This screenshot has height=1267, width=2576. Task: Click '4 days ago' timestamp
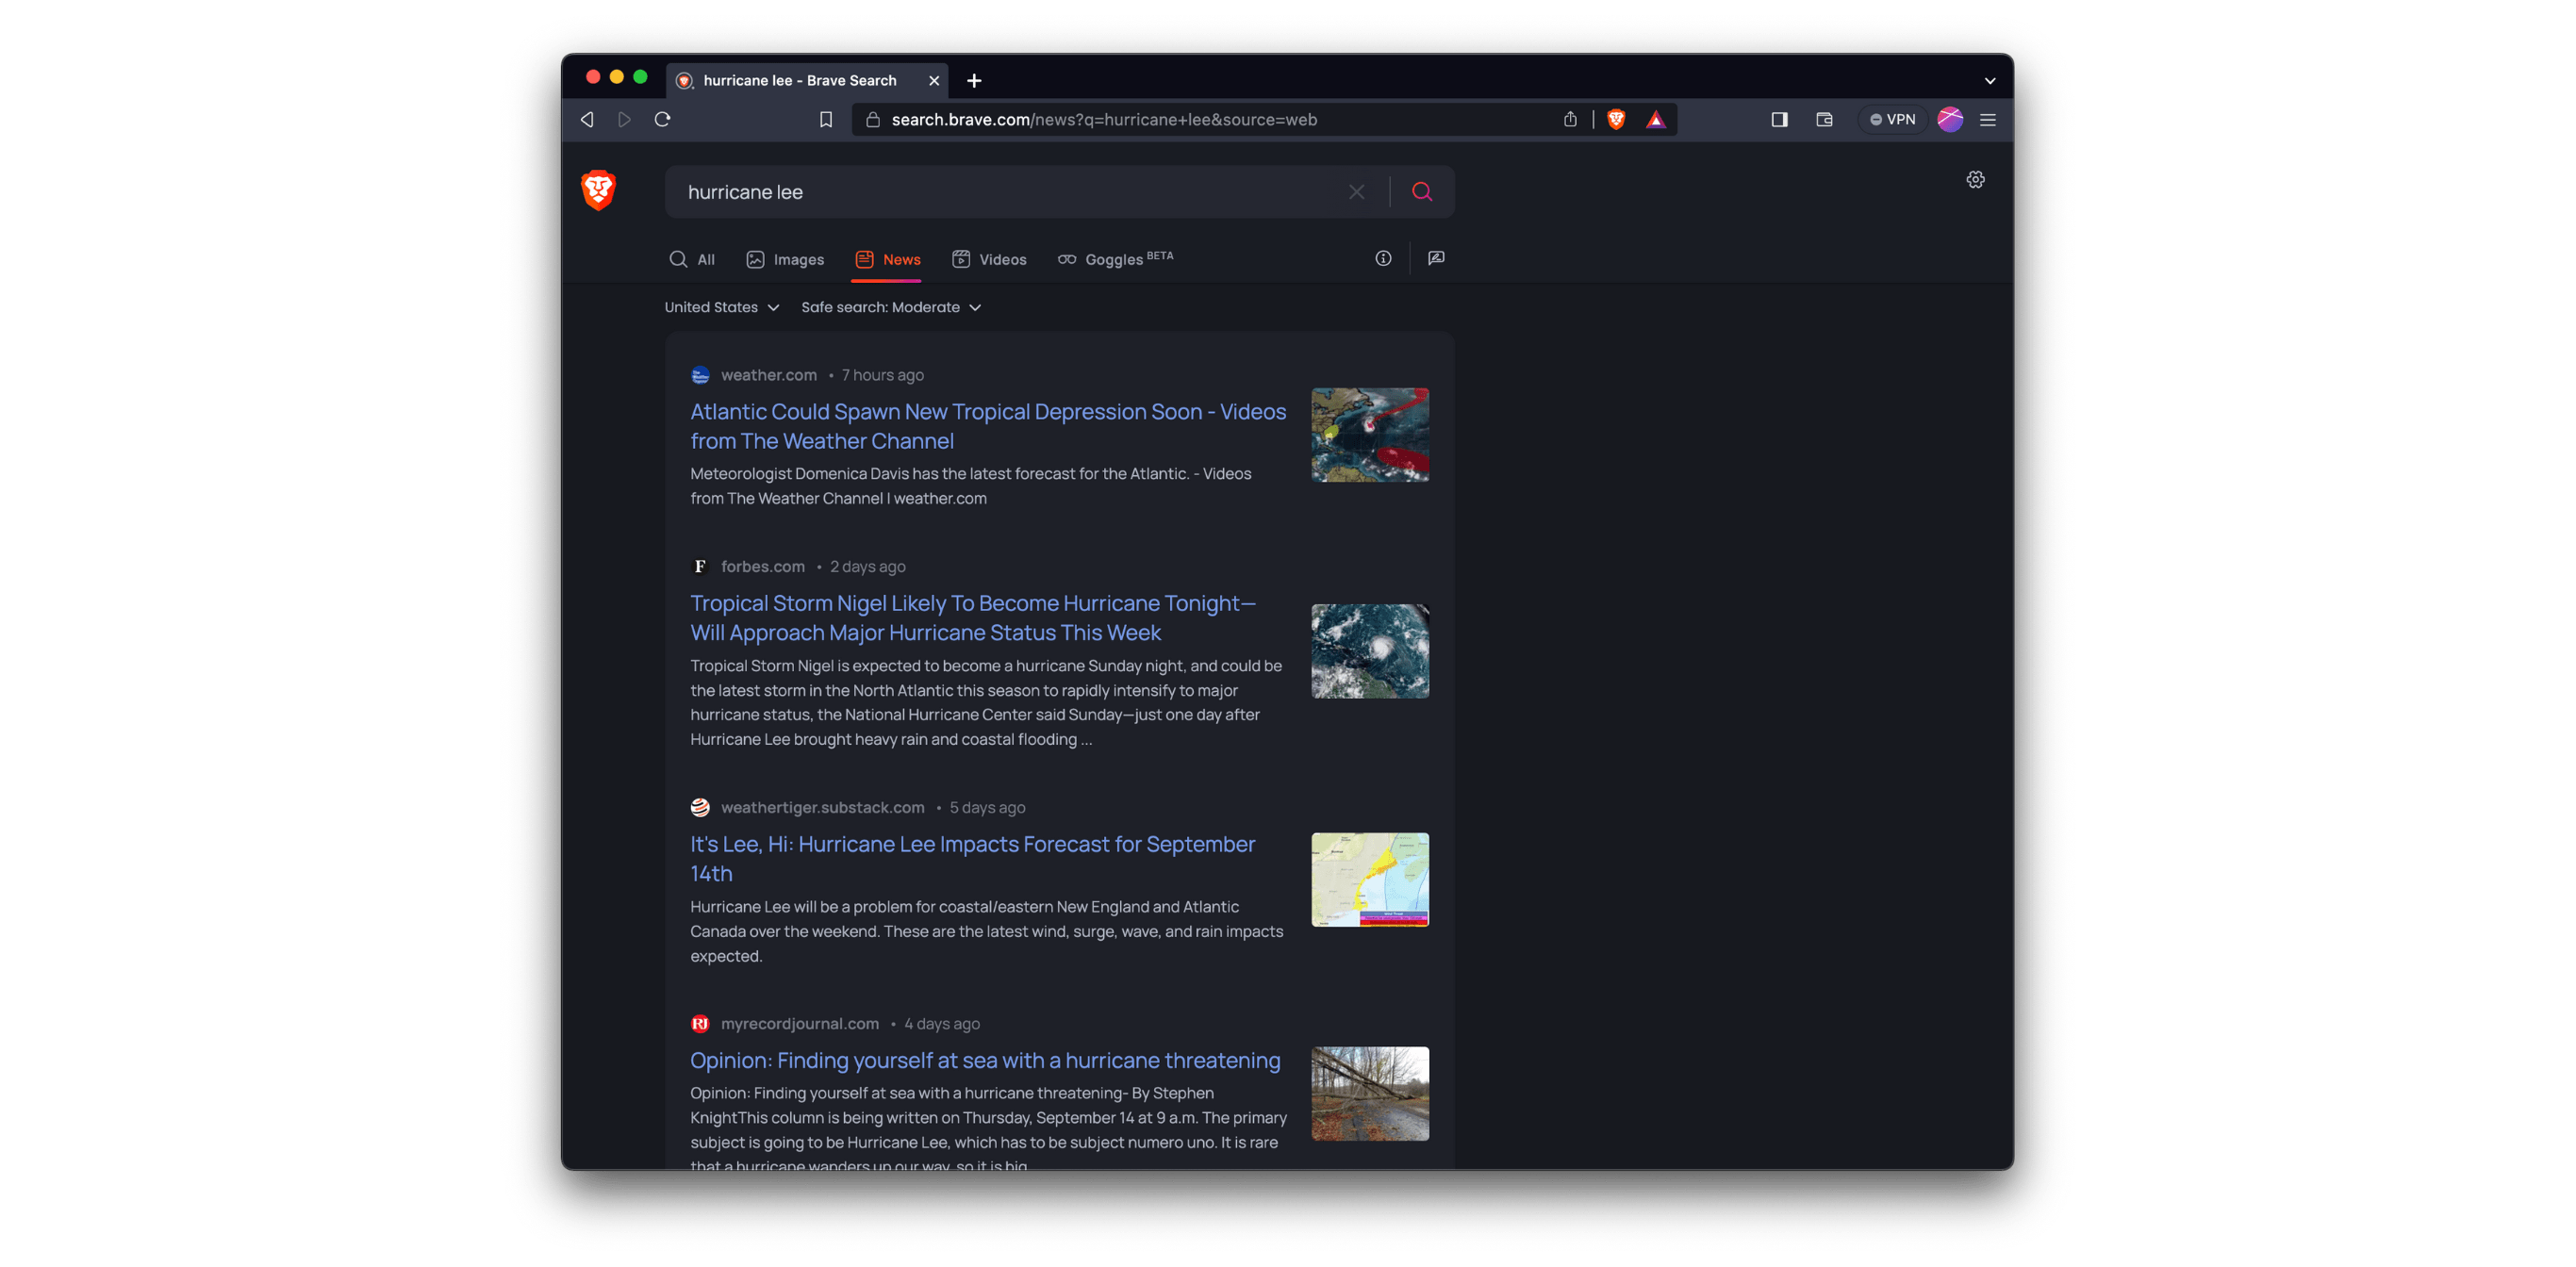pyautogui.click(x=942, y=1025)
